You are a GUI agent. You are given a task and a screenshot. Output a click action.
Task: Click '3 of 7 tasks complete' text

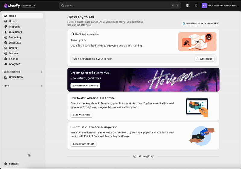[87, 34]
